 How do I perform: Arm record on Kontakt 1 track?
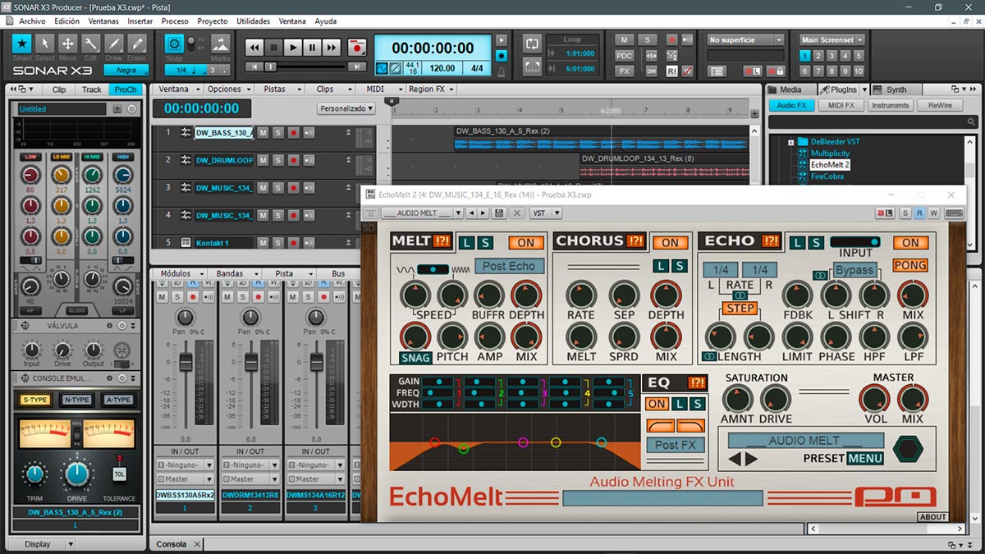pyautogui.click(x=293, y=243)
